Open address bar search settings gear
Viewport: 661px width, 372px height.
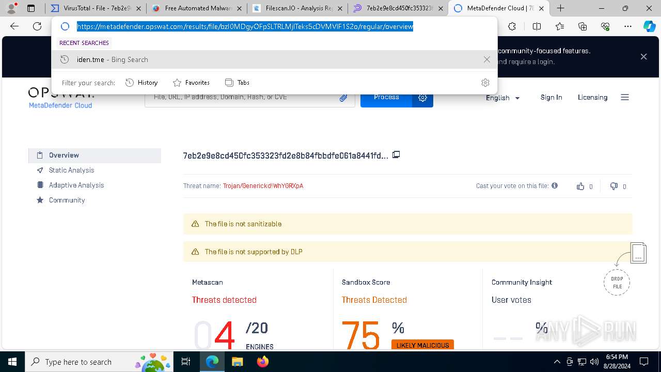point(485,83)
